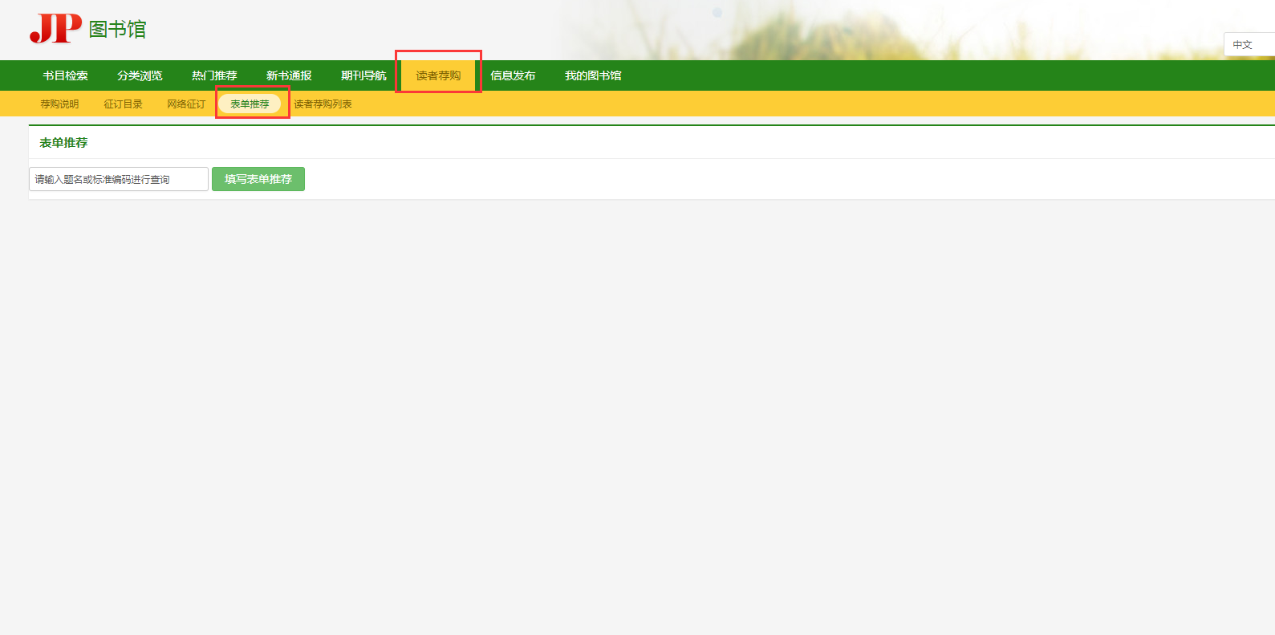The width and height of the screenshot is (1275, 635).
Task: Go to 书目检索 in the main menu
Action: 66,75
